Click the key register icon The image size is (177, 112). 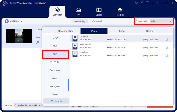(142, 3)
